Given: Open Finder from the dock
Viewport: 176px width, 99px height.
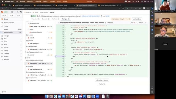Looking at the screenshot, I should tap(47, 96).
